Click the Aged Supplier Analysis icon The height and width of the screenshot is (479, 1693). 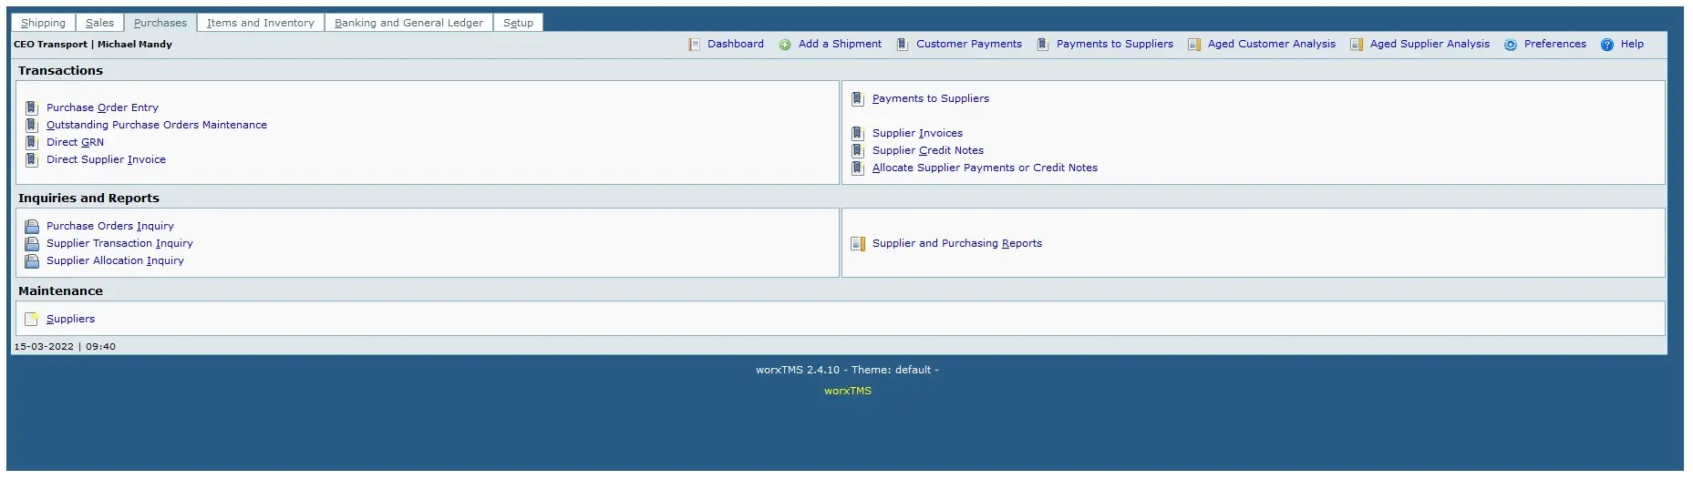[x=1357, y=45]
